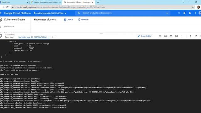The width and height of the screenshot is (201, 113).
Task: Open the Chrome profile avatar
Action: [x=198, y=7]
